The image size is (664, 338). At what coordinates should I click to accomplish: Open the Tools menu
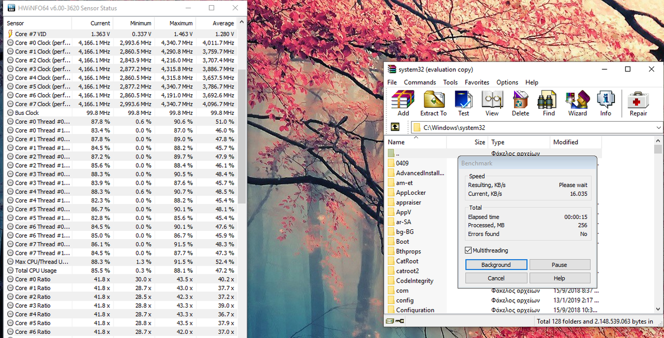coord(450,82)
